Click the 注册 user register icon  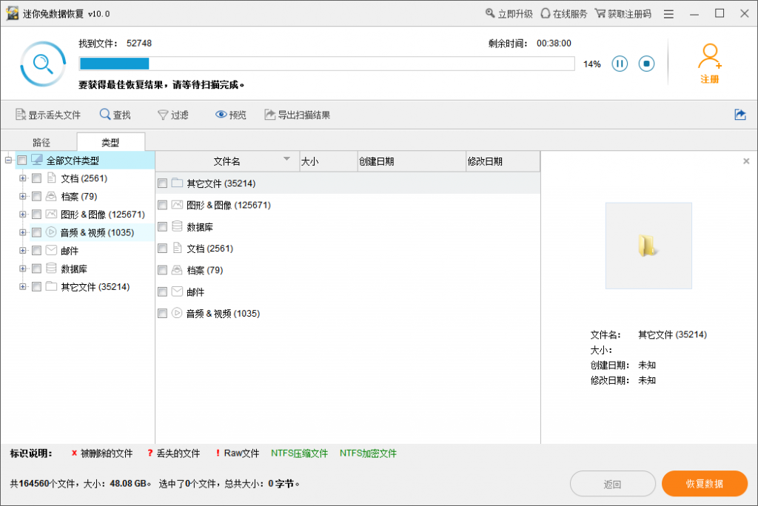click(x=709, y=64)
